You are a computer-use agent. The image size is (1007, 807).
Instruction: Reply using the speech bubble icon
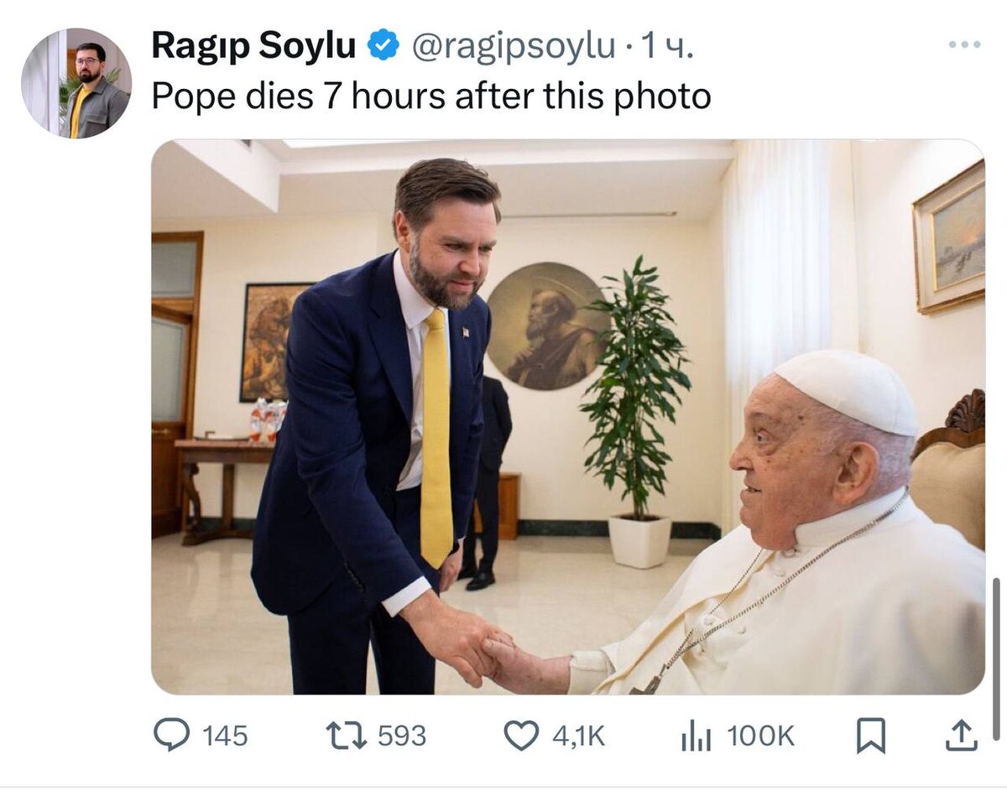171,735
